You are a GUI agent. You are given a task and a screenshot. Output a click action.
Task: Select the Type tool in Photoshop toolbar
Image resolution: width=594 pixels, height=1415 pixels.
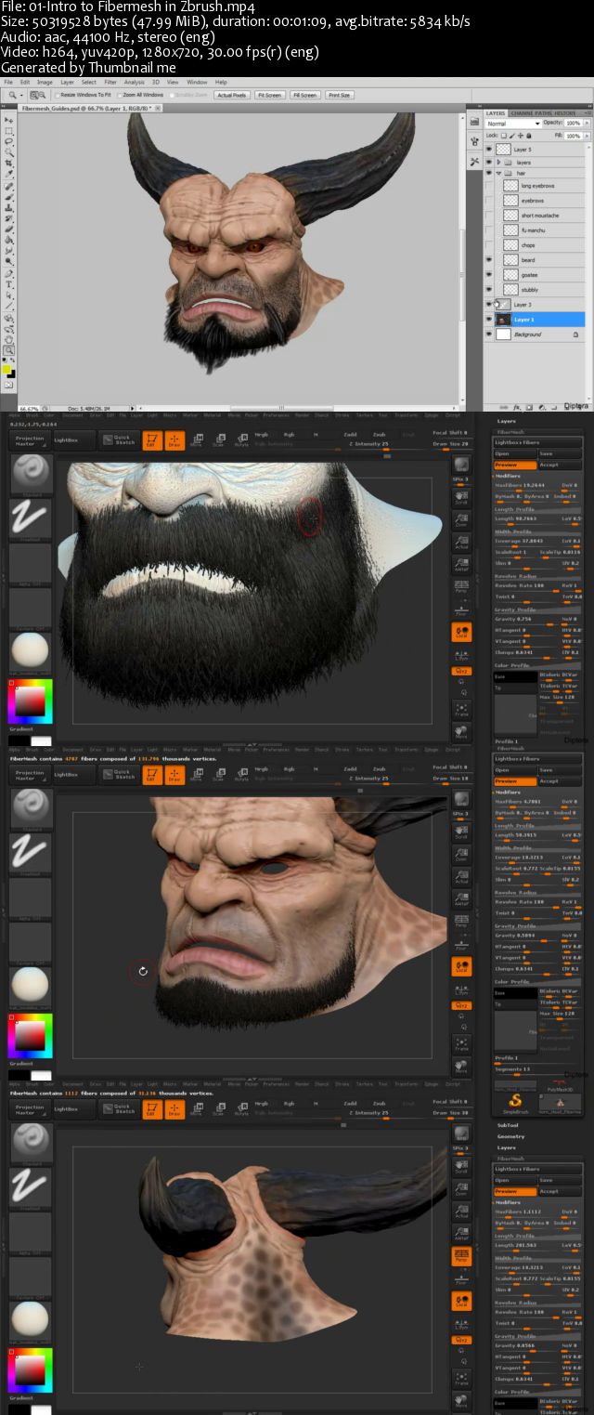[8, 283]
